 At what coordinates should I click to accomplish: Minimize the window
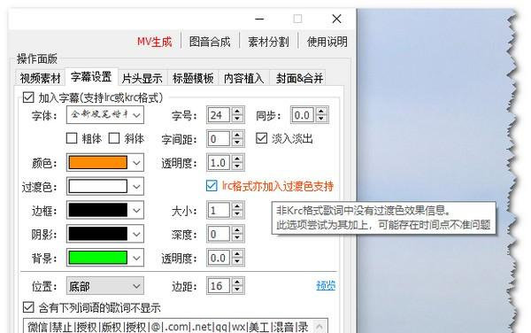click(x=259, y=19)
